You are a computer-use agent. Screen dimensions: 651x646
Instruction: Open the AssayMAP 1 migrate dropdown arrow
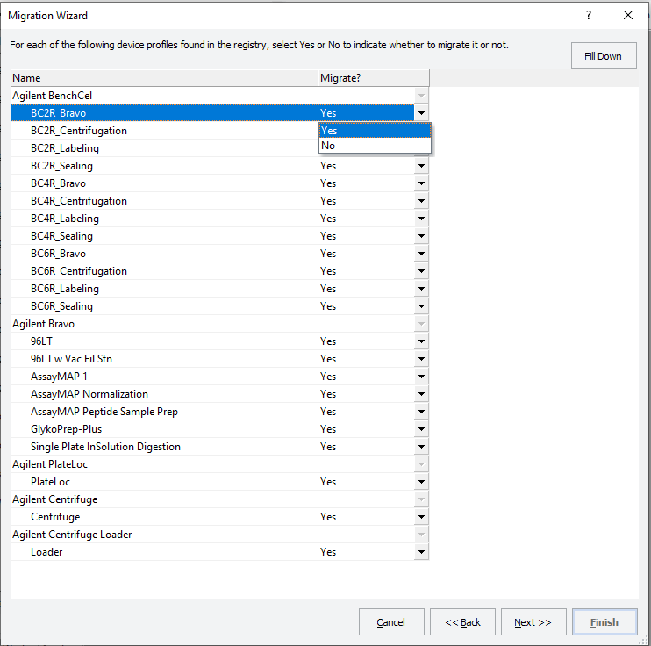421,377
